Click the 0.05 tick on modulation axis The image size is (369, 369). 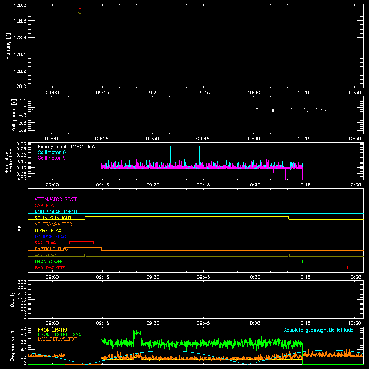(x=21, y=174)
